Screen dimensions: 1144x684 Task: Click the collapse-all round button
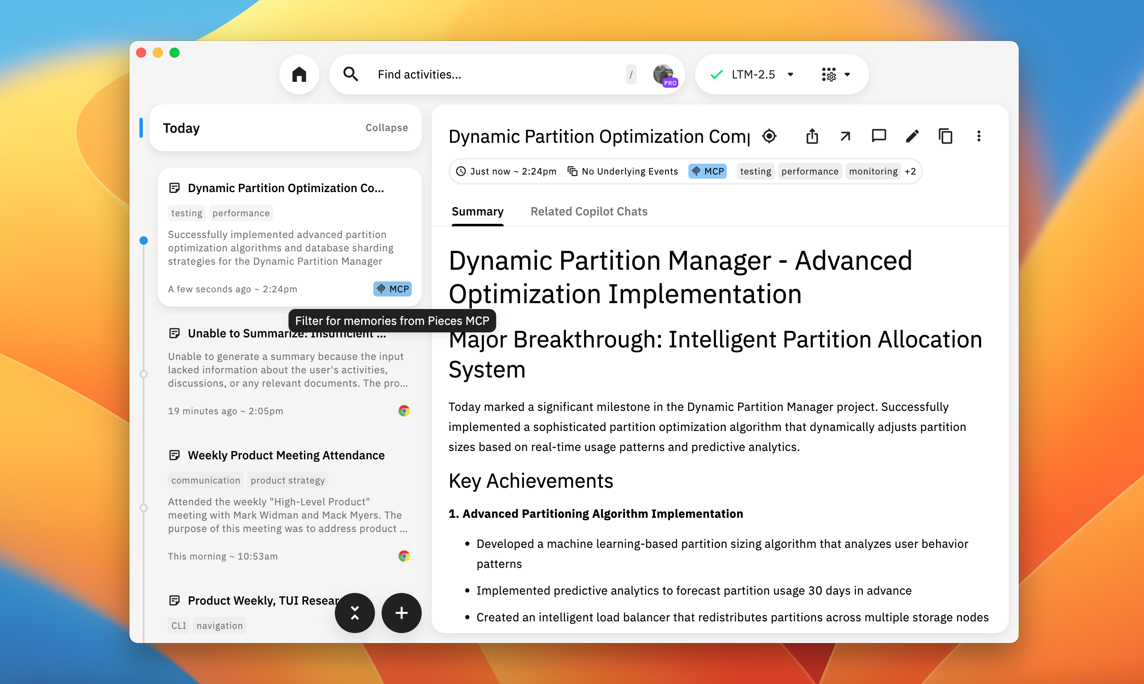click(x=354, y=613)
